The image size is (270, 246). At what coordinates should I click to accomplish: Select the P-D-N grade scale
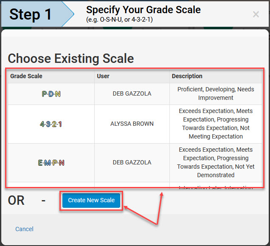pos(51,94)
